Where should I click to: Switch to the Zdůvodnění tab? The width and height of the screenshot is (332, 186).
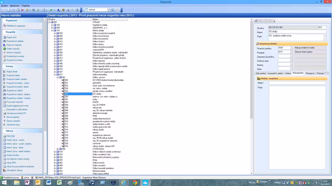261,73
